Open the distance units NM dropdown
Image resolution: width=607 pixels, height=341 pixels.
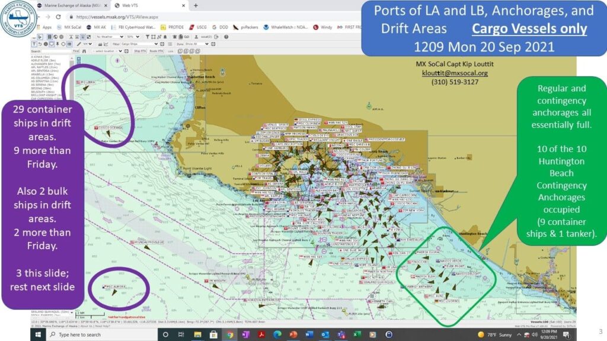click(88, 44)
